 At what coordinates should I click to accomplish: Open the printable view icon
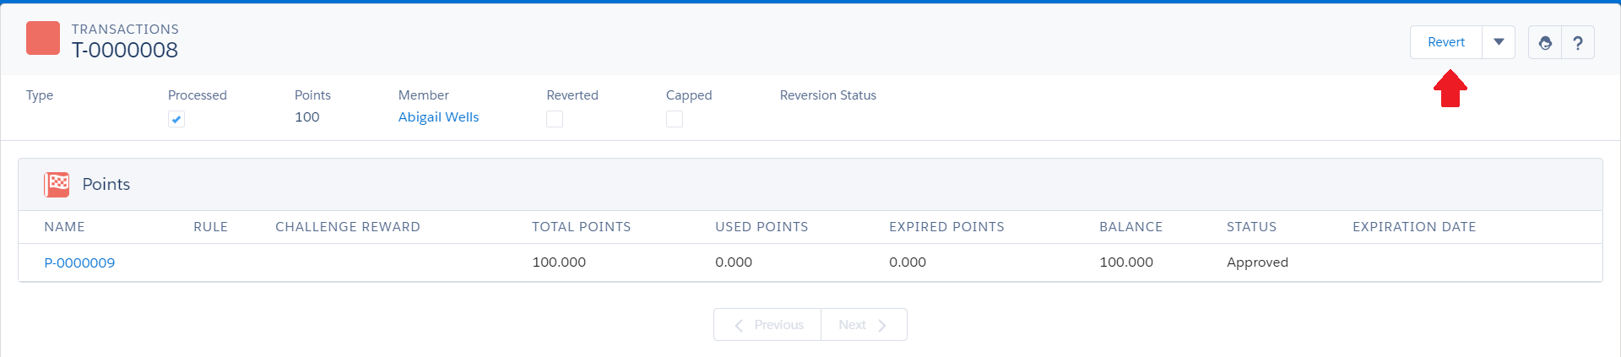point(1545,42)
